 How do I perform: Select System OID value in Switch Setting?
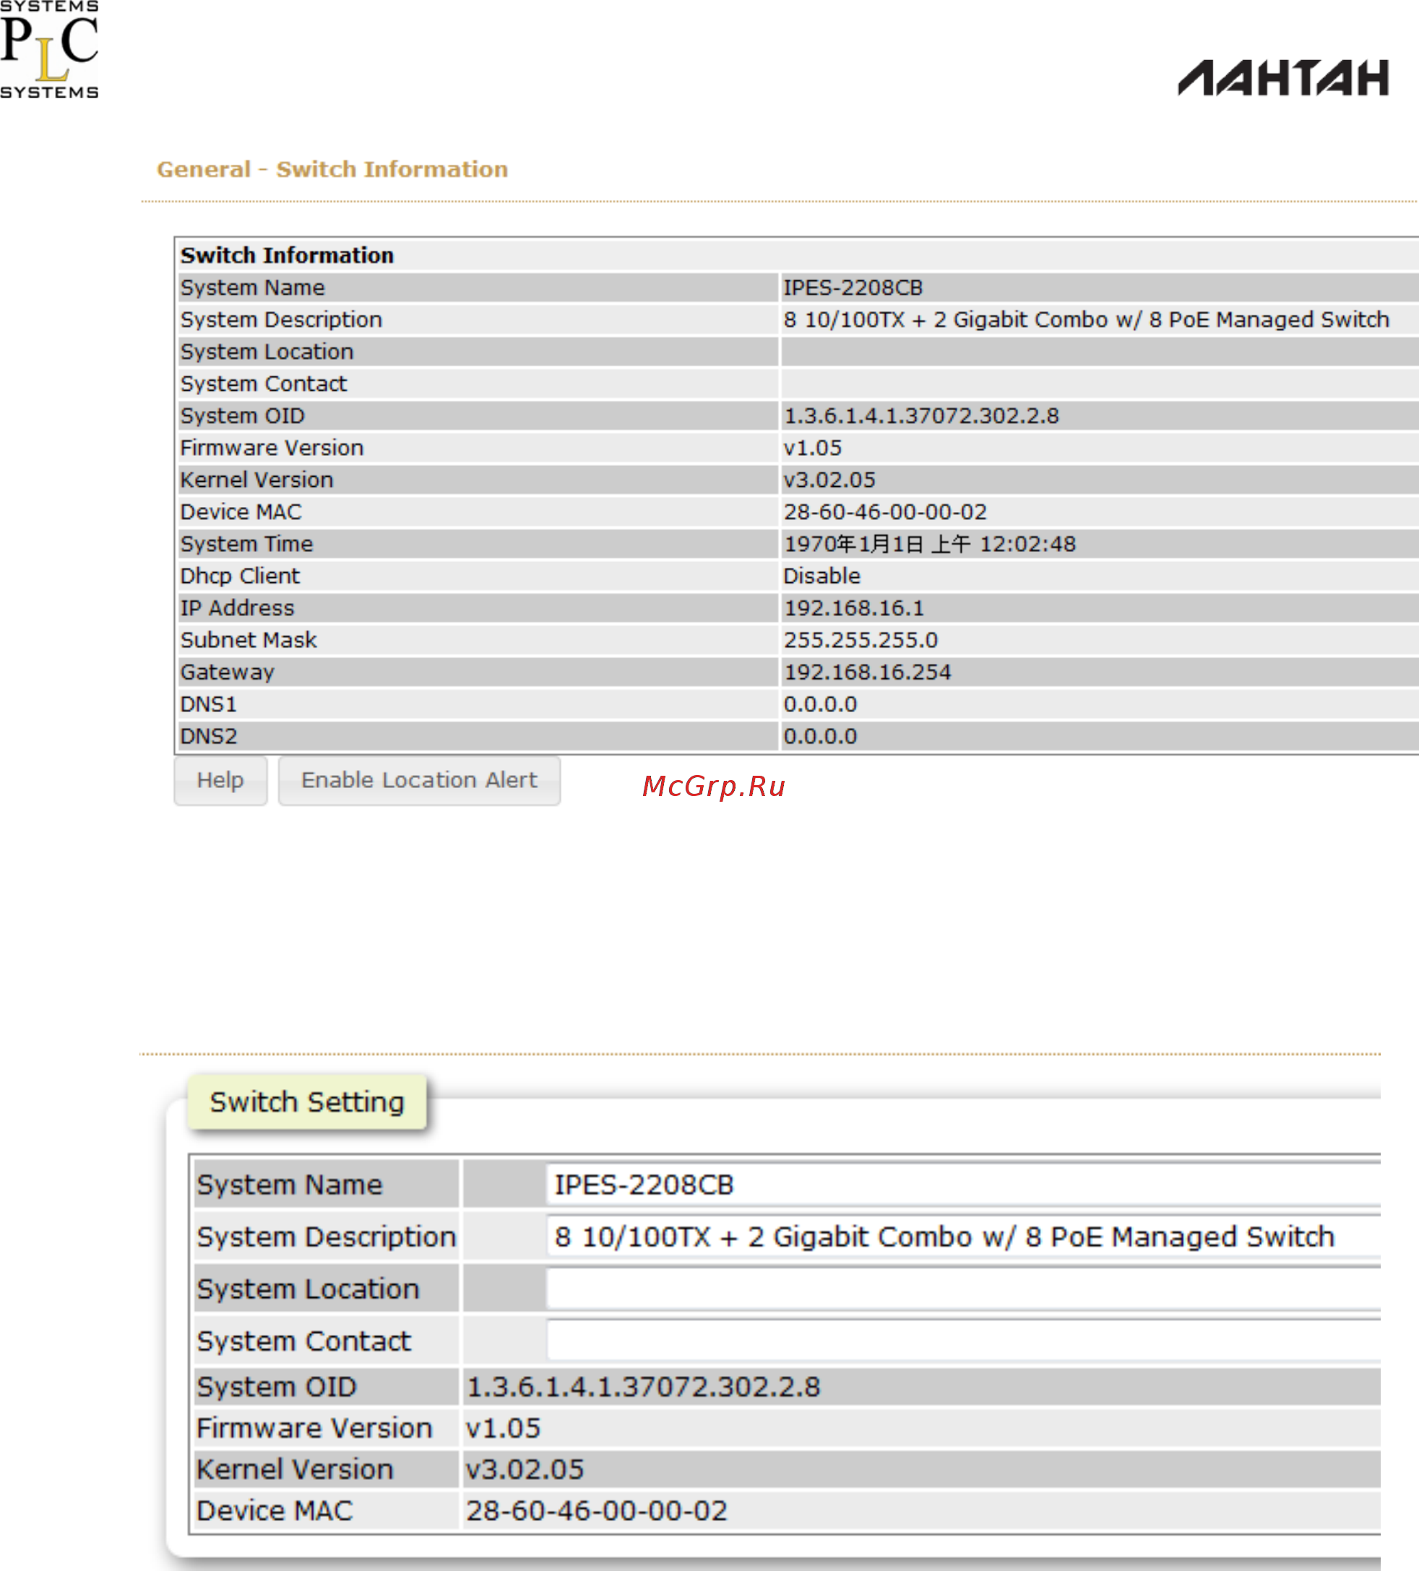coord(643,1386)
